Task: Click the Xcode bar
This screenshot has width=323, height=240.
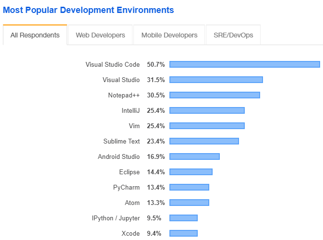Action: 183,233
